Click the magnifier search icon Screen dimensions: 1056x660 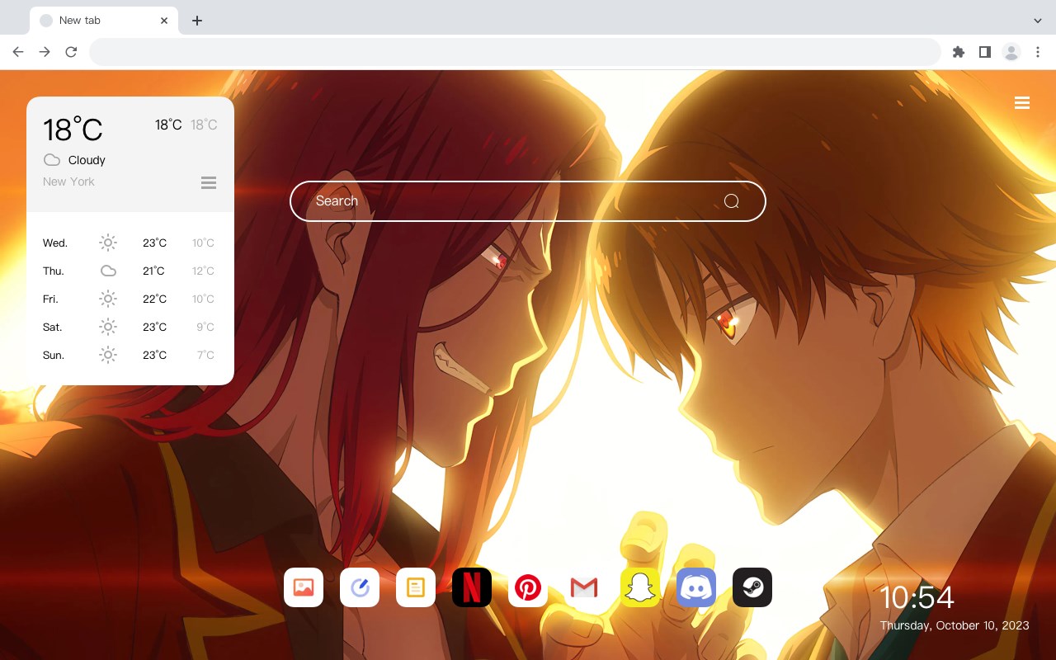pyautogui.click(x=732, y=201)
